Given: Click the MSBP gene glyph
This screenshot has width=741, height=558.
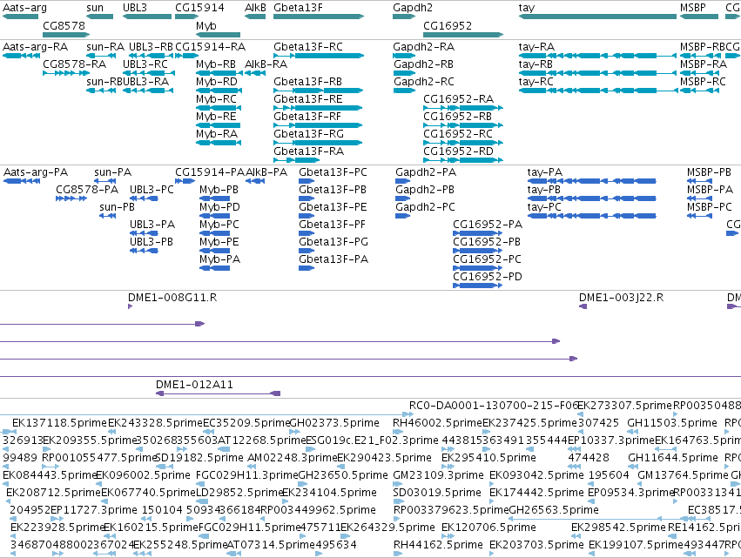Looking at the screenshot, I should pos(699,17).
